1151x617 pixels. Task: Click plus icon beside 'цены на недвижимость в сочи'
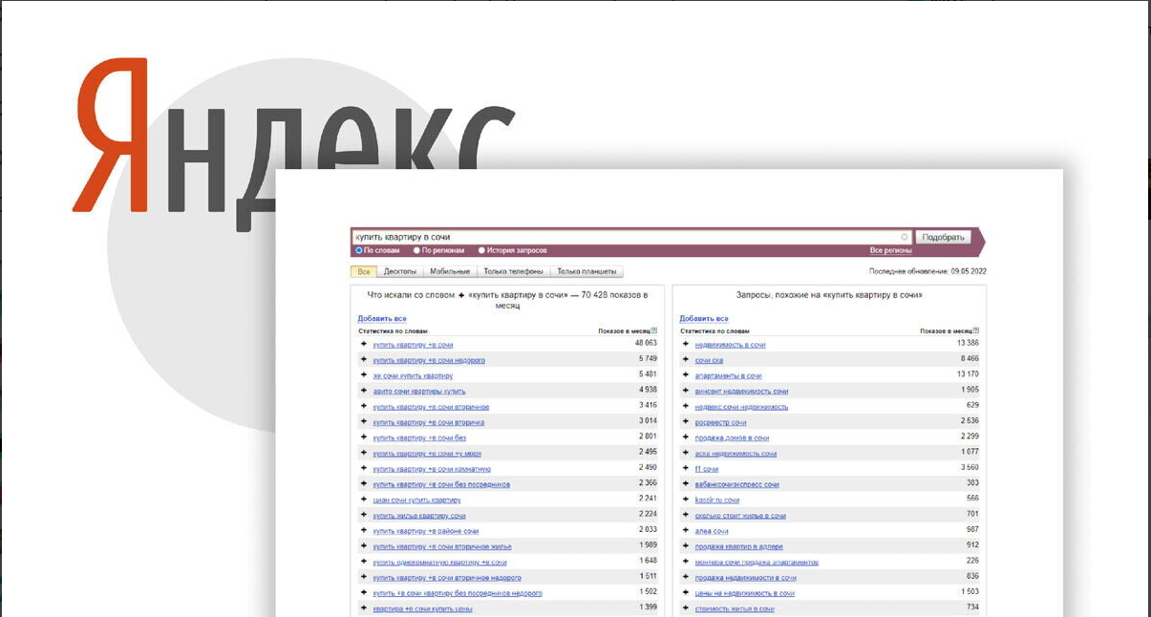686,592
